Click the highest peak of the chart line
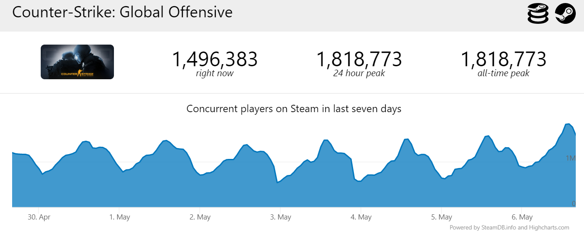The height and width of the screenshot is (239, 584). pos(568,124)
